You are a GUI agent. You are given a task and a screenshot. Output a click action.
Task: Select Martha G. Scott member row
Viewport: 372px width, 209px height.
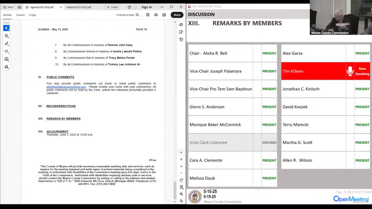(x=325, y=143)
